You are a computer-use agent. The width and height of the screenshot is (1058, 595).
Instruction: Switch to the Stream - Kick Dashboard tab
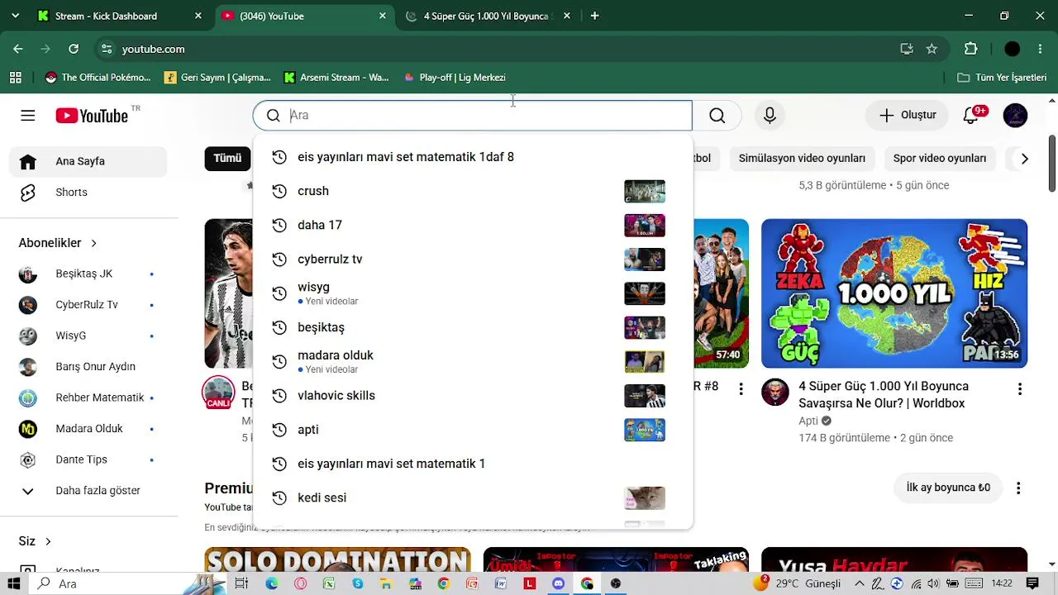[120, 16]
